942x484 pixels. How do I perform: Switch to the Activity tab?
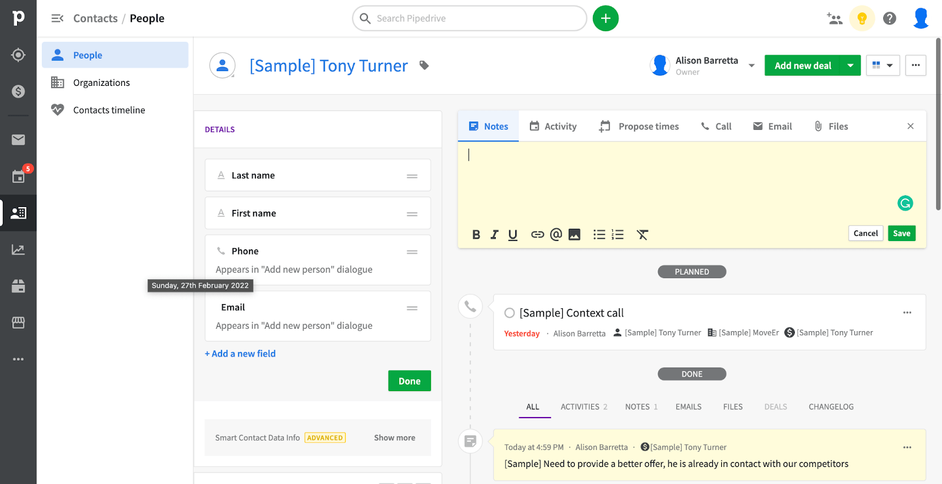(x=553, y=126)
